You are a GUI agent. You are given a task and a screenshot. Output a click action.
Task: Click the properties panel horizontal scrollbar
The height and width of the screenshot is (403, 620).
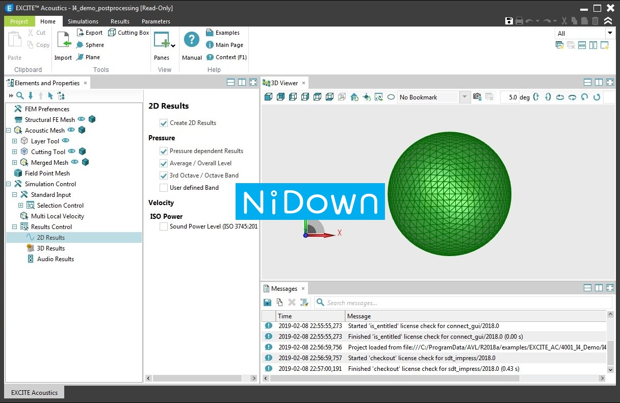[197, 379]
